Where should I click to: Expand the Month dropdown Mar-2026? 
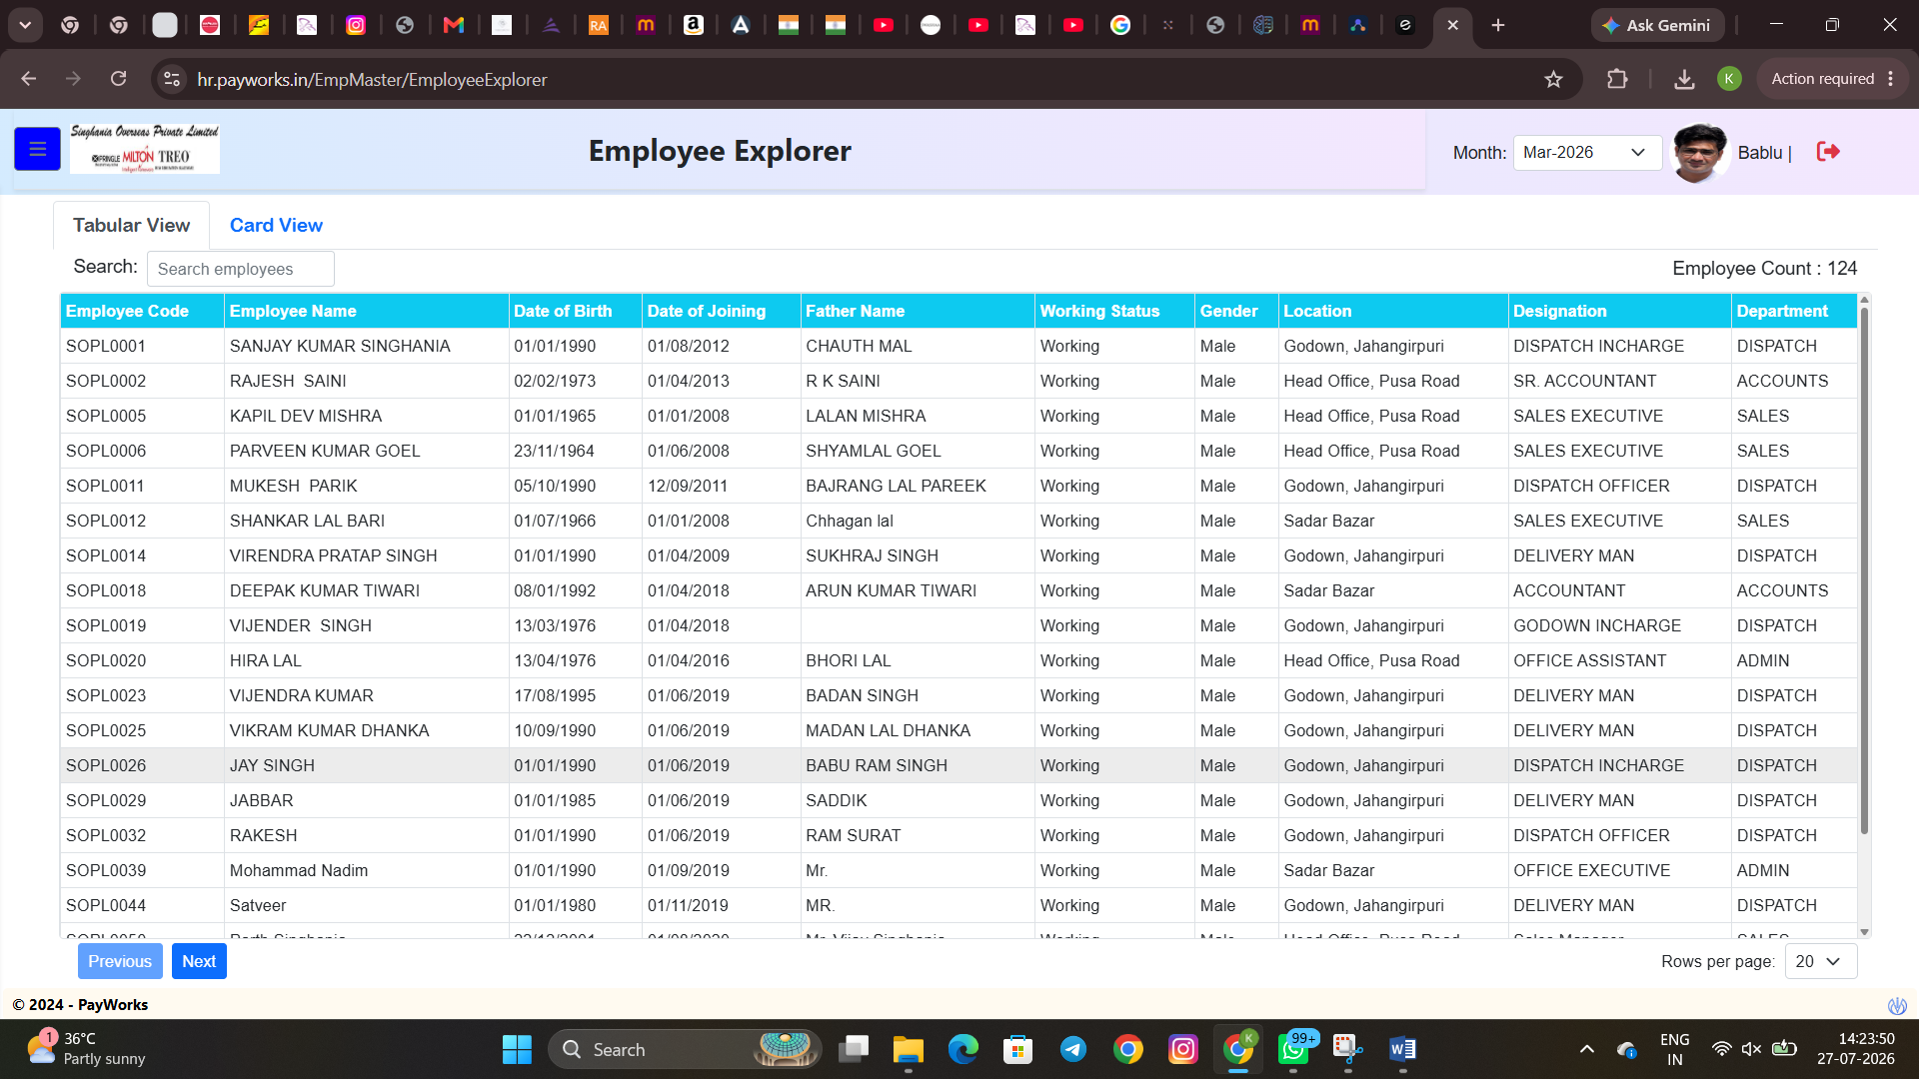1586,152
